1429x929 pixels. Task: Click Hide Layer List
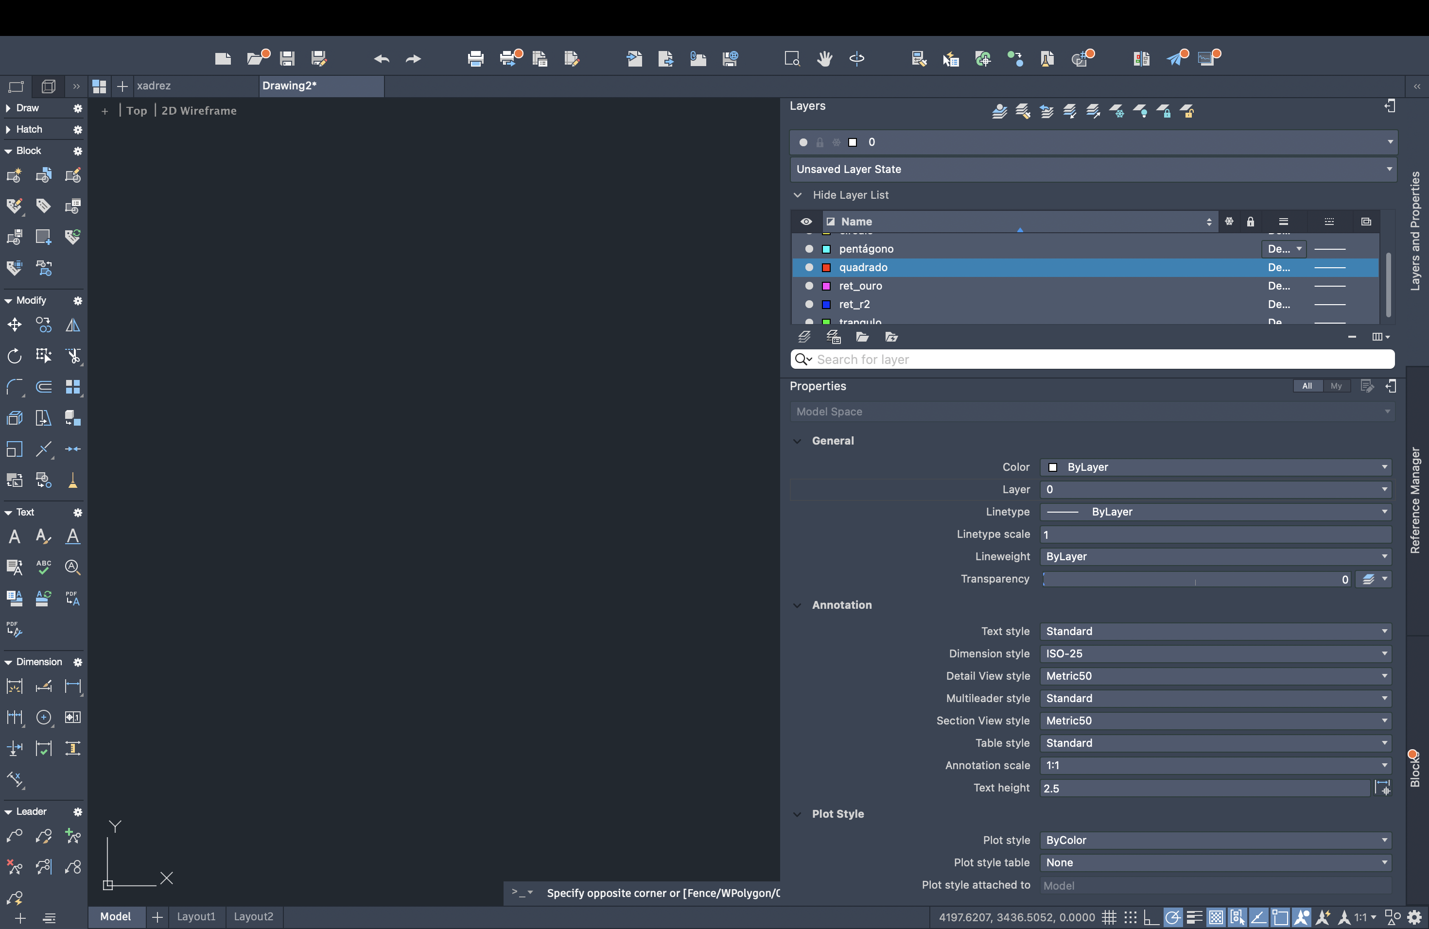[x=850, y=195]
